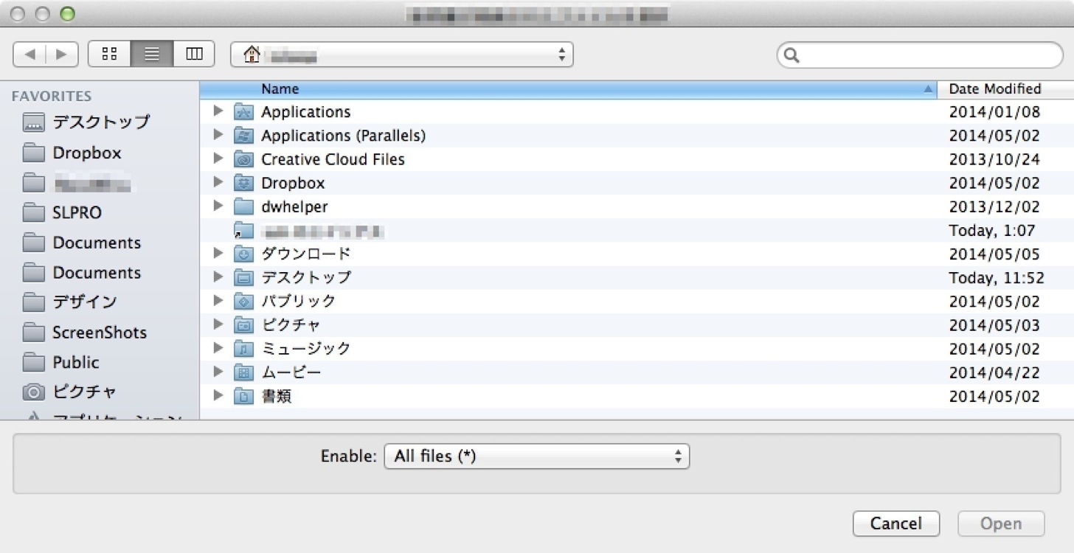
Task: Expand the ピクチャ folder in the list
Action: coord(218,324)
